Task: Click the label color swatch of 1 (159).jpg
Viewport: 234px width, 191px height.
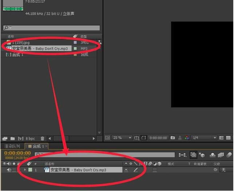Action: coord(75,42)
